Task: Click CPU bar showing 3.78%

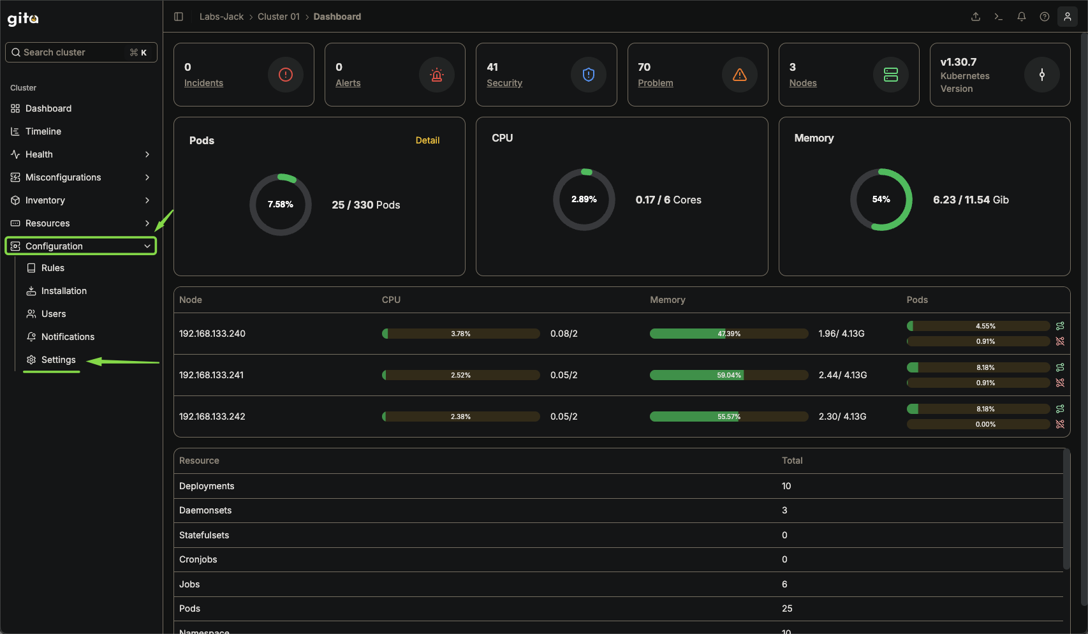Action: point(460,334)
